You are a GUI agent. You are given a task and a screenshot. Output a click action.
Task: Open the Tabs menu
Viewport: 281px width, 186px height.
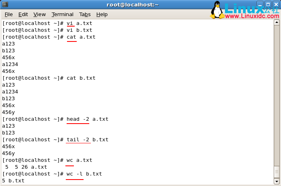click(85, 14)
